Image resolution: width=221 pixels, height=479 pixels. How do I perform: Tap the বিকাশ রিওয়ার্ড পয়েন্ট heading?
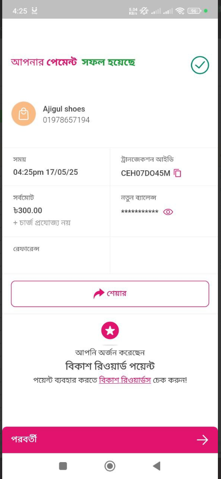click(x=110, y=365)
